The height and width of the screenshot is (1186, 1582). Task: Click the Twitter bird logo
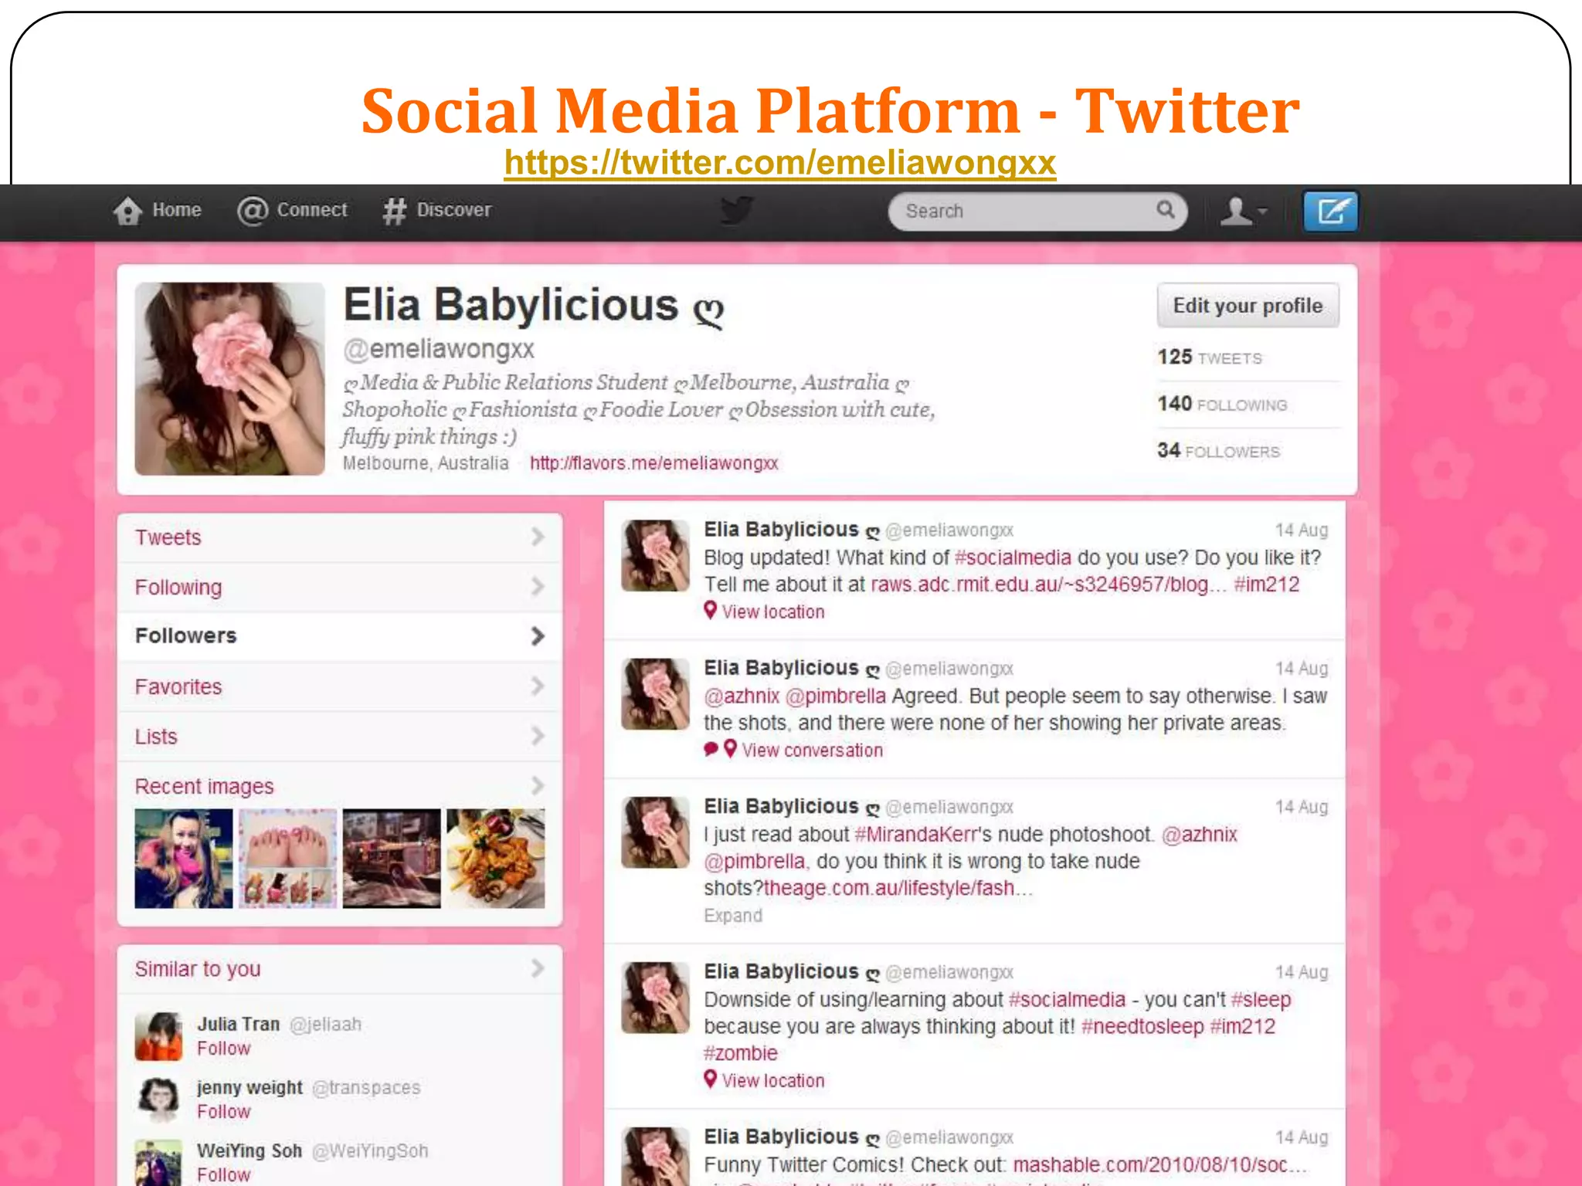tap(736, 210)
